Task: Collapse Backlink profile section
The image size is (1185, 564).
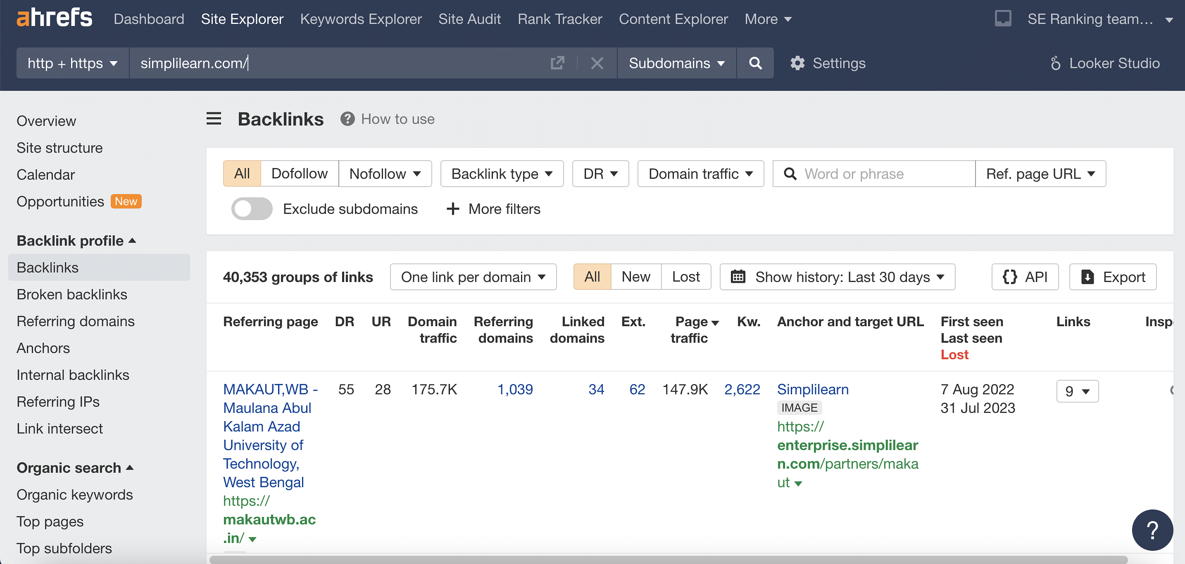Action: coord(76,240)
